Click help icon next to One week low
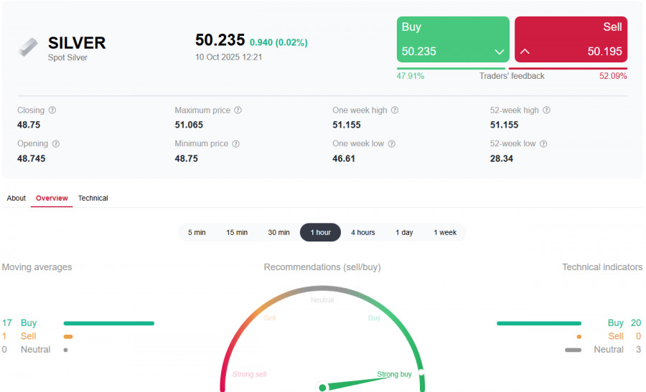The image size is (646, 392). point(392,144)
